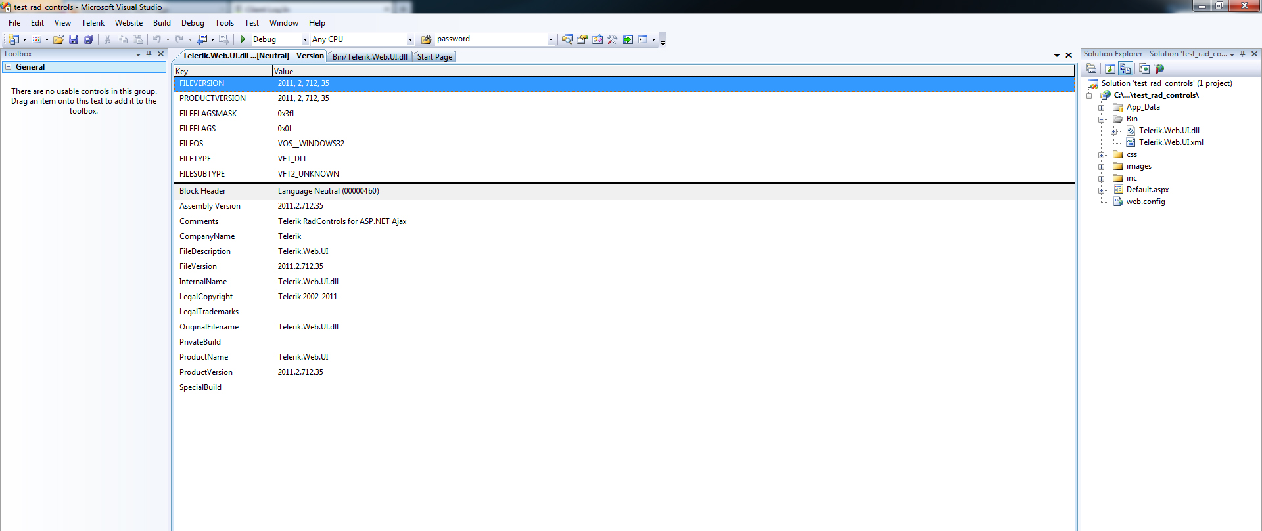Start debugging with the green play icon
1262x531 pixels.
click(x=243, y=39)
